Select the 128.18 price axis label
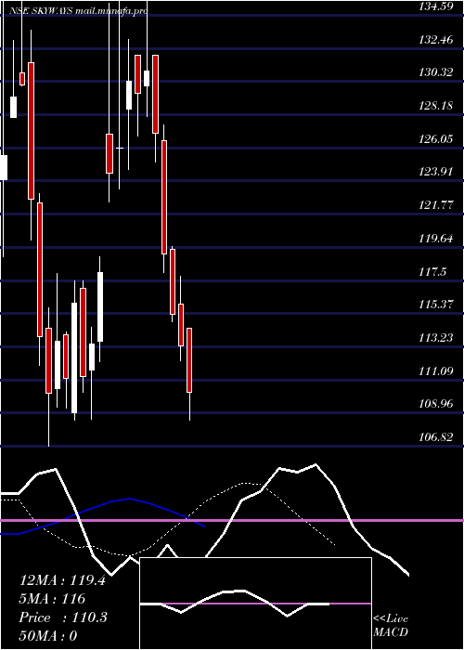Screen dimensions: 464x650 click(435, 106)
